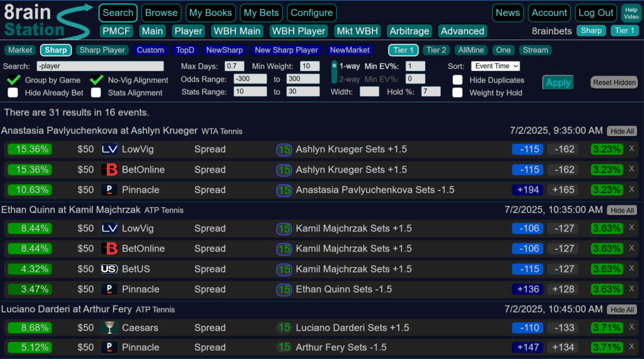Open the Sort Event Time dropdown

point(496,66)
